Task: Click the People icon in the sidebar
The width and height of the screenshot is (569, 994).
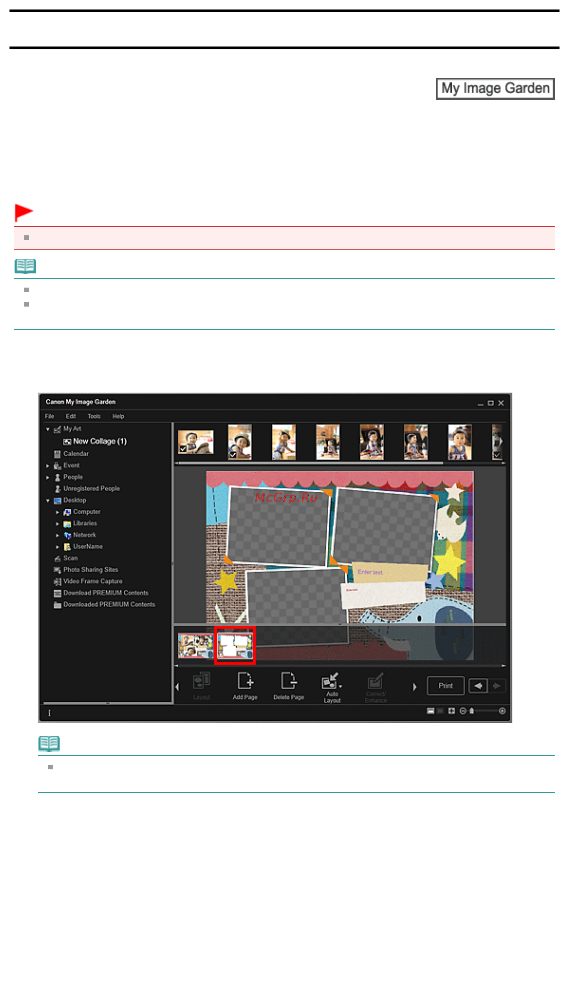Action: tap(58, 478)
